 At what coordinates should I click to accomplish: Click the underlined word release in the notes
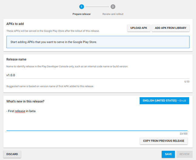[x=20, y=111]
